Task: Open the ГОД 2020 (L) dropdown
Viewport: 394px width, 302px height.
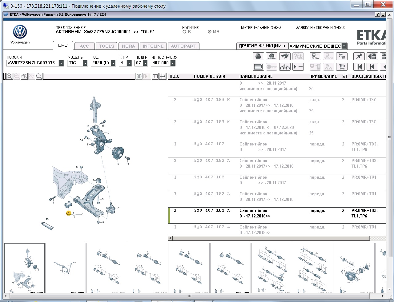Action: click(x=113, y=63)
